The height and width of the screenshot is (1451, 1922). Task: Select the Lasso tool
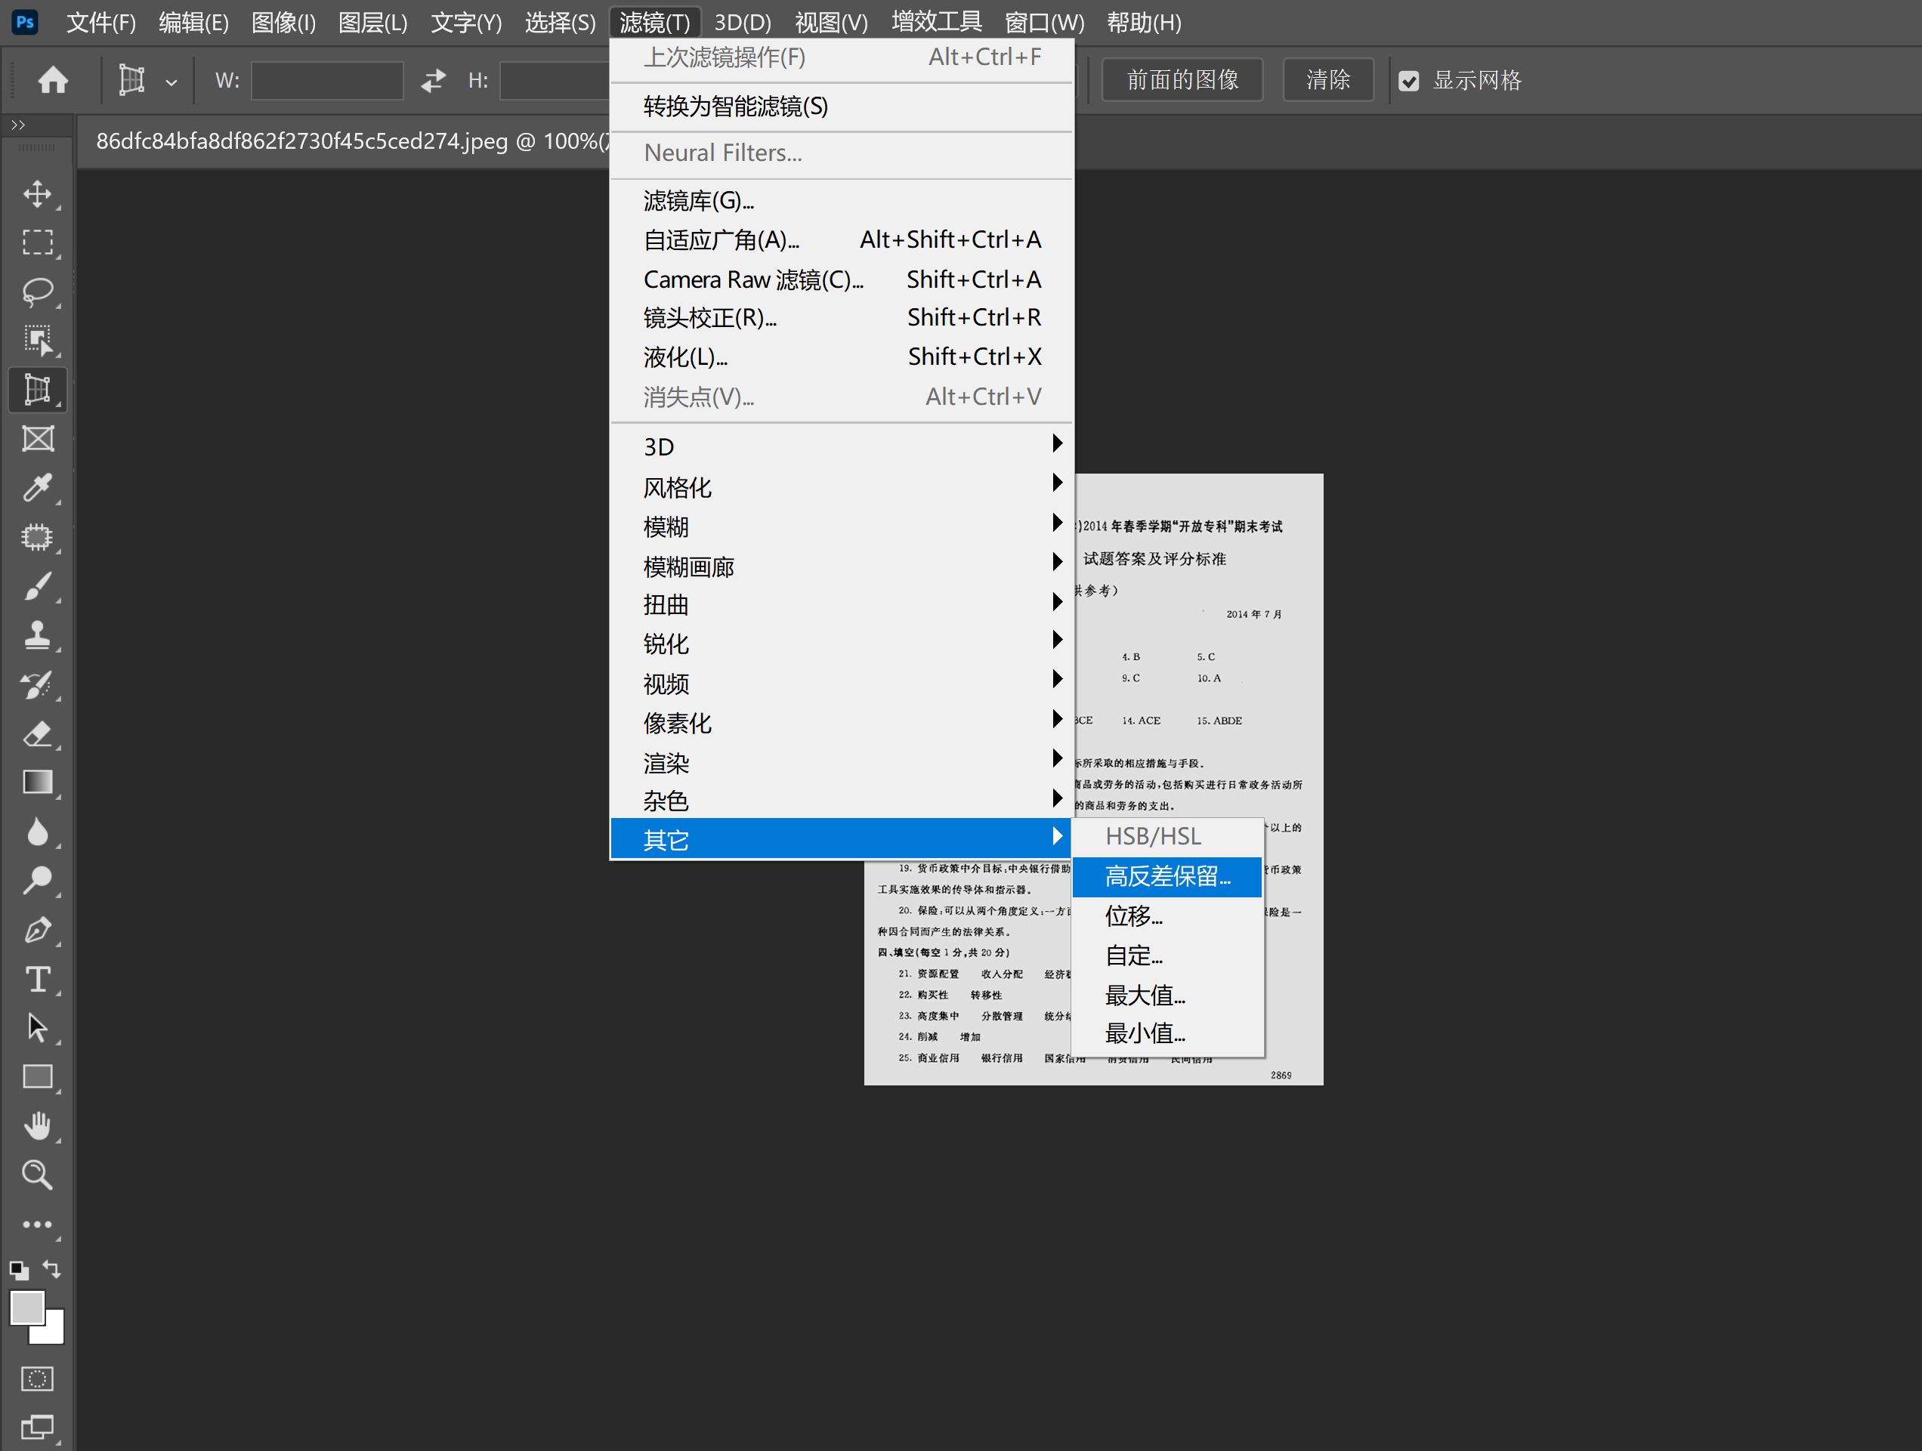(x=37, y=291)
